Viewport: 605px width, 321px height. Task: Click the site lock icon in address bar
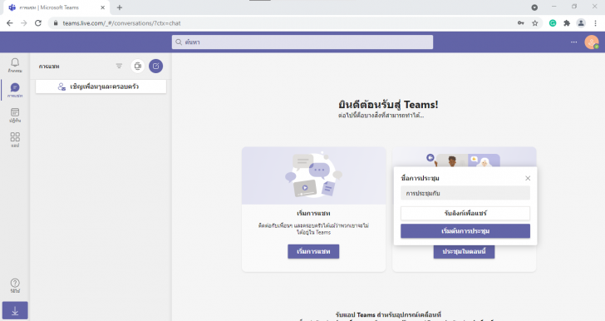56,23
